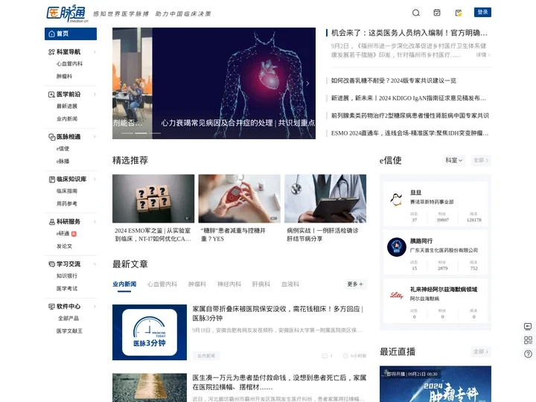The height and width of the screenshot is (402, 536).
Task: Open 临床指南 sidebar item
Action: (x=67, y=191)
